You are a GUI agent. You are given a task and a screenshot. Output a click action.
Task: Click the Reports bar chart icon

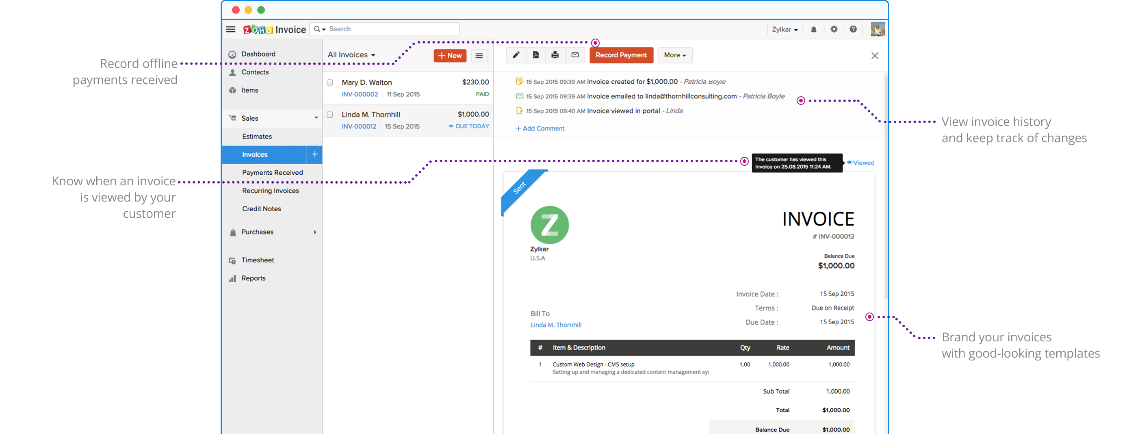pos(232,278)
